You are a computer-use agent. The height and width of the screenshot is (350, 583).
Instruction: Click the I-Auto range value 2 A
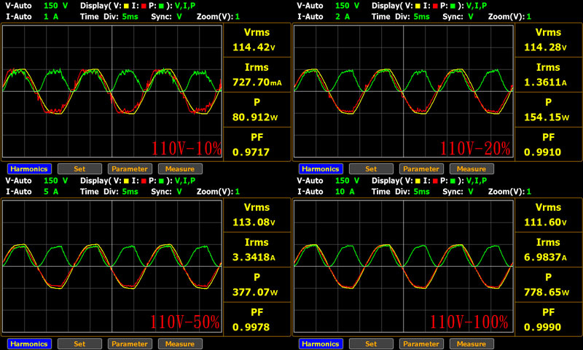343,17
